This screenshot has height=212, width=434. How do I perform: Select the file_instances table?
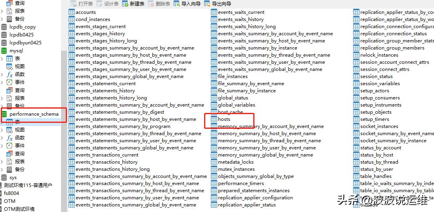(233, 76)
